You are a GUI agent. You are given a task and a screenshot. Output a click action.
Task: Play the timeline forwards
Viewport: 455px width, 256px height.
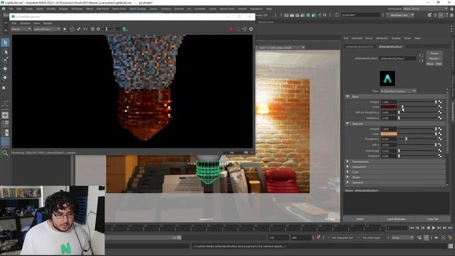(434, 228)
